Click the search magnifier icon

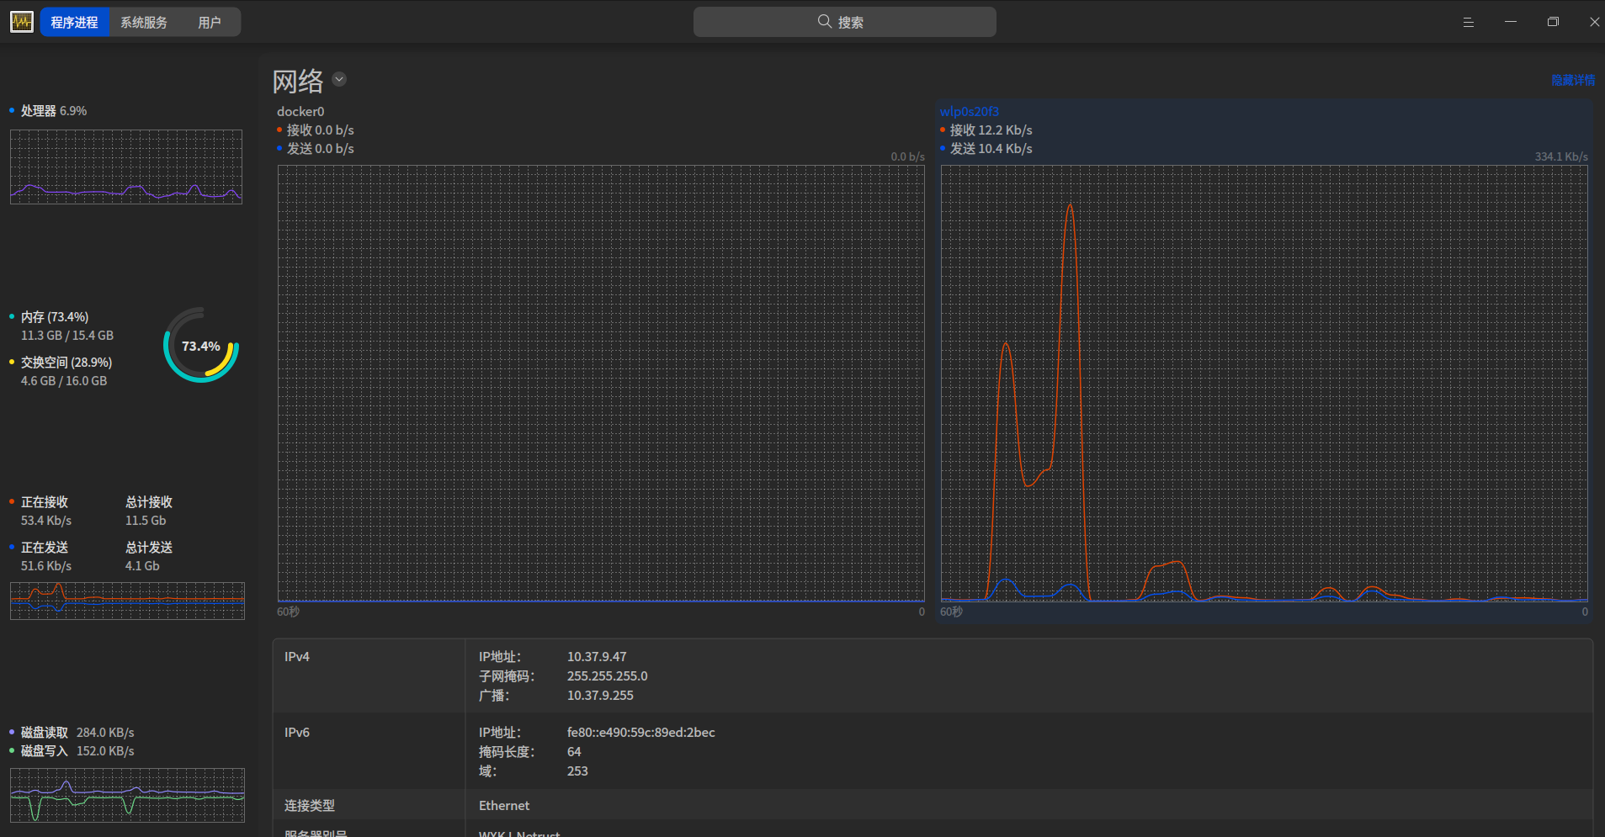tap(825, 22)
